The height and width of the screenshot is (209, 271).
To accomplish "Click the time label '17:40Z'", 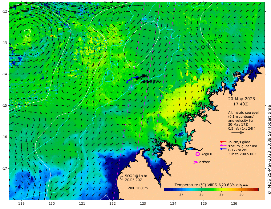I will [241, 104].
